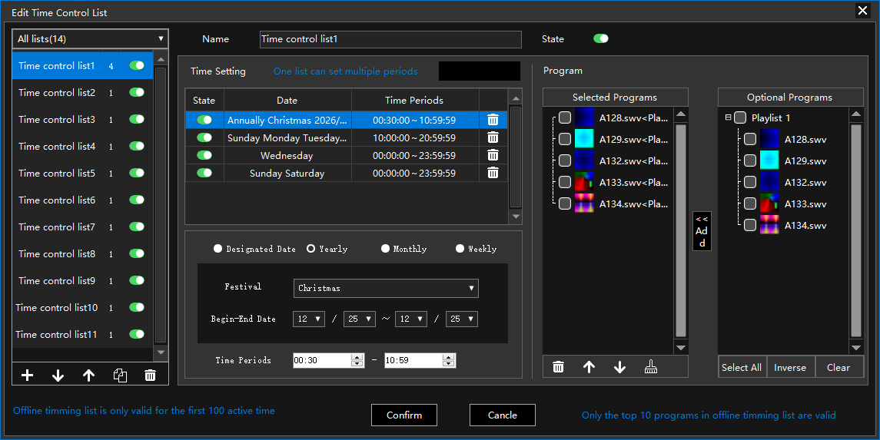Viewport: 880px width, 440px height.
Task: Select the Designated Date radio button
Action: (x=218, y=248)
